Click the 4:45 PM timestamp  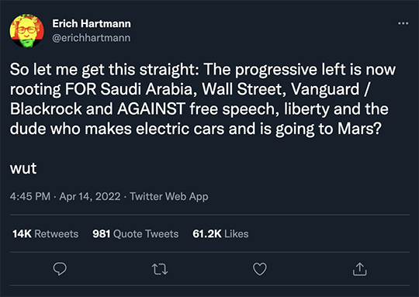pyautogui.click(x=30, y=196)
